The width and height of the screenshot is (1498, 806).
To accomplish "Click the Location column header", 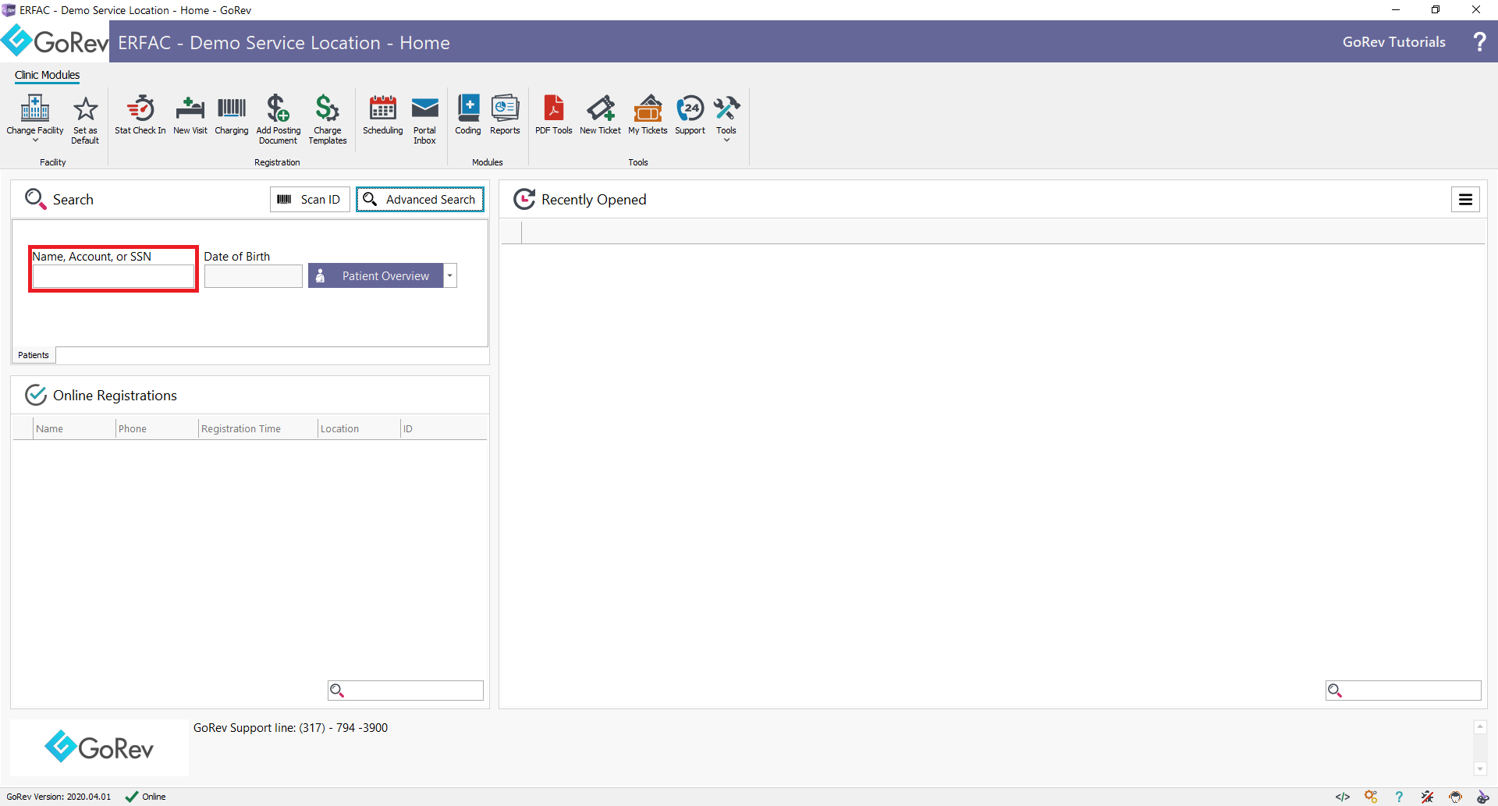I will [359, 429].
